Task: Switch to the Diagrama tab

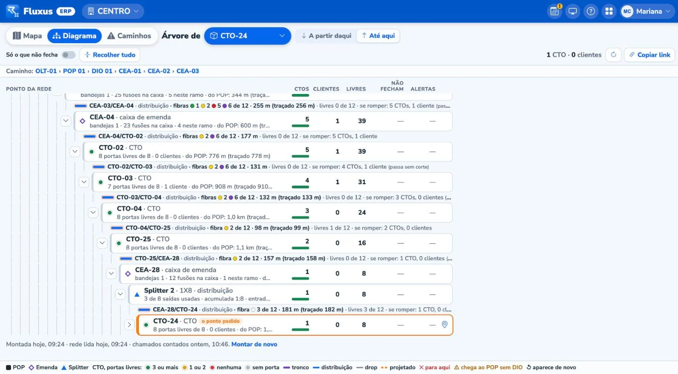Action: [x=75, y=36]
